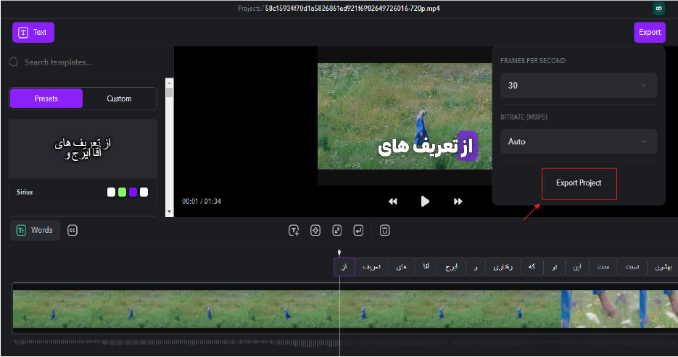Click the audio waveform strip

click(x=344, y=343)
